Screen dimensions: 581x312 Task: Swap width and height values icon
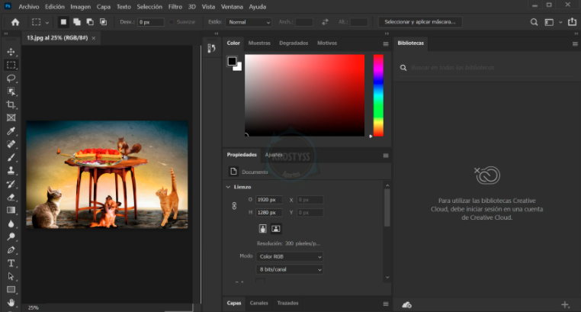325,22
